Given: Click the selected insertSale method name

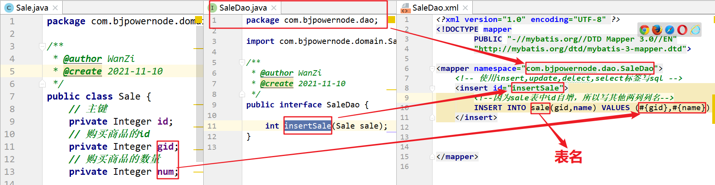Looking at the screenshot, I should pos(308,126).
